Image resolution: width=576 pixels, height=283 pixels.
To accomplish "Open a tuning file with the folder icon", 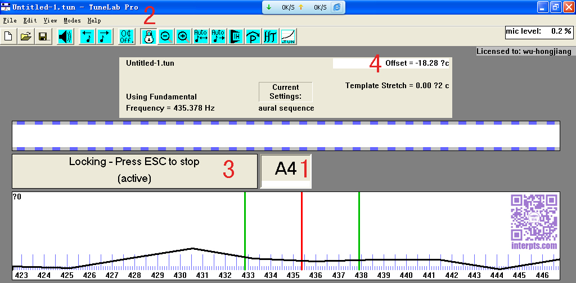I will click(x=26, y=37).
